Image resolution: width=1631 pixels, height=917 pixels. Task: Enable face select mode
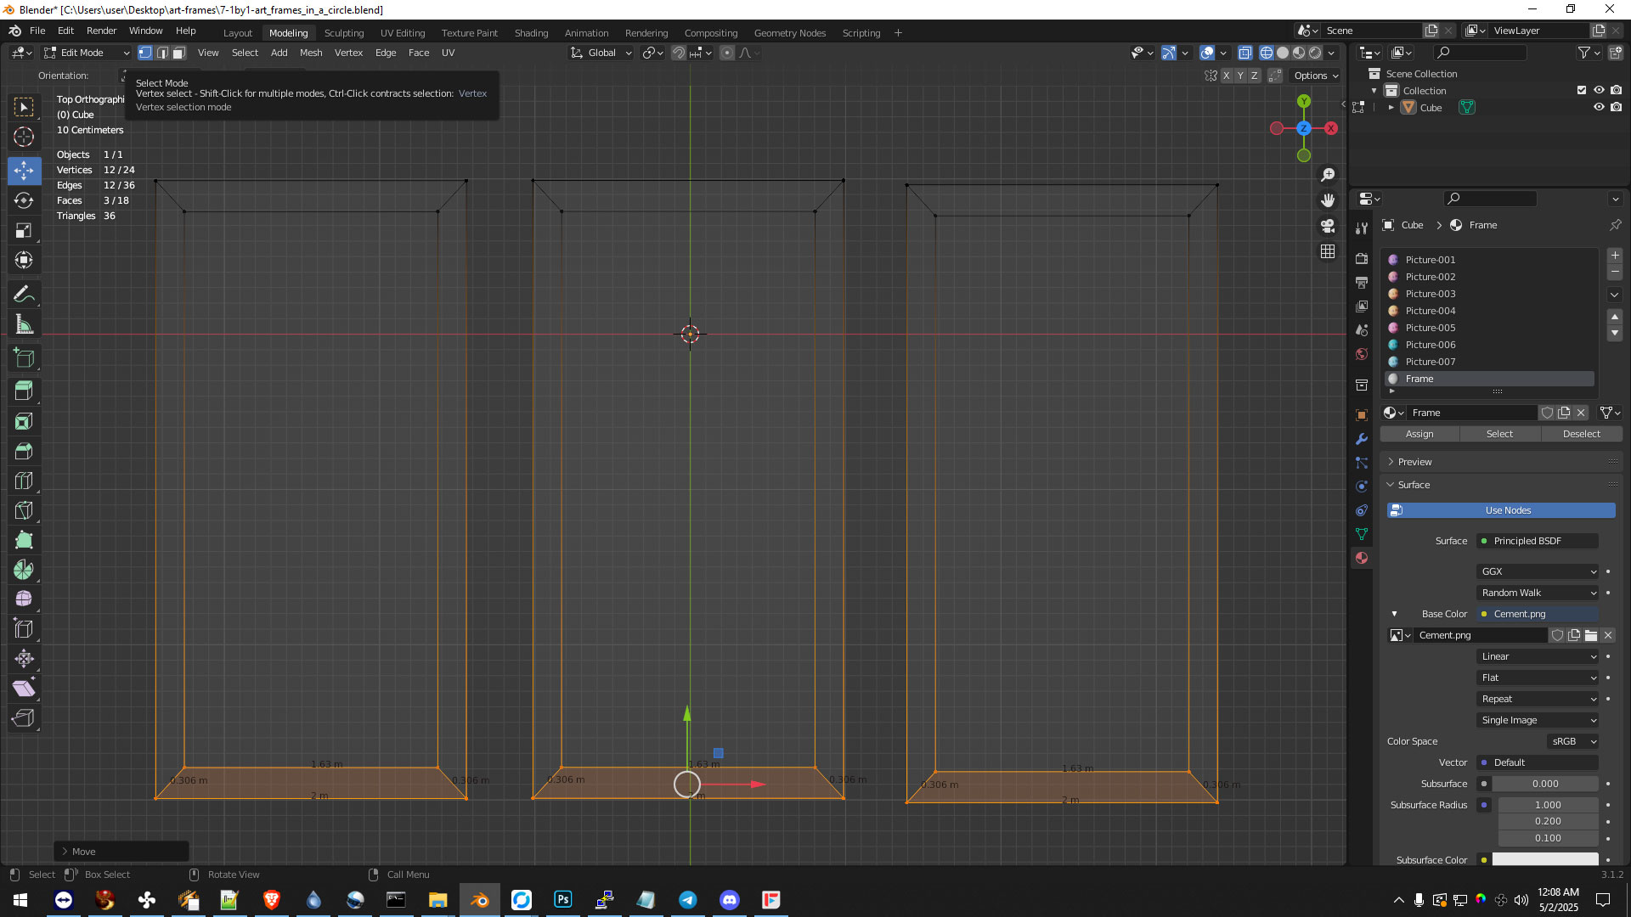point(179,53)
